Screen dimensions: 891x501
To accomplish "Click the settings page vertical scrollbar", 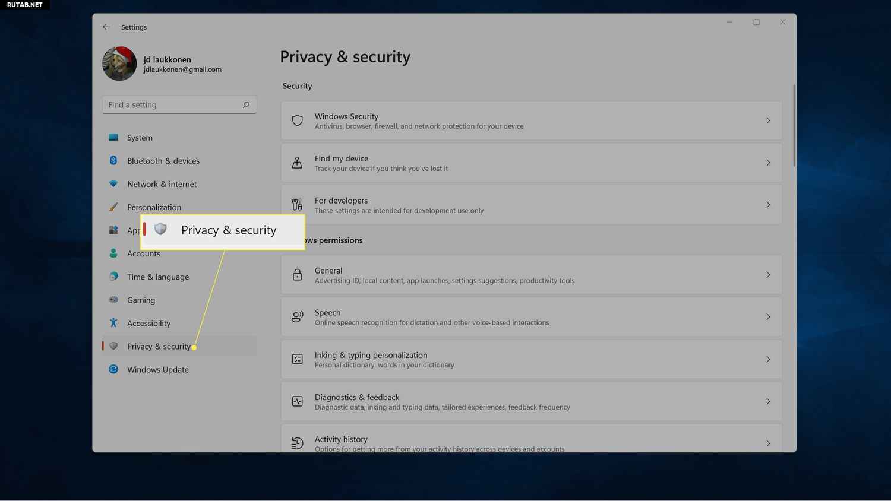I will [x=794, y=125].
